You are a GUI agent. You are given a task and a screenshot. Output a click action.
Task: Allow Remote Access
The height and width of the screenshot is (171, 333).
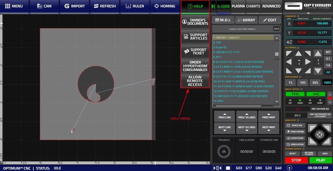(x=195, y=81)
